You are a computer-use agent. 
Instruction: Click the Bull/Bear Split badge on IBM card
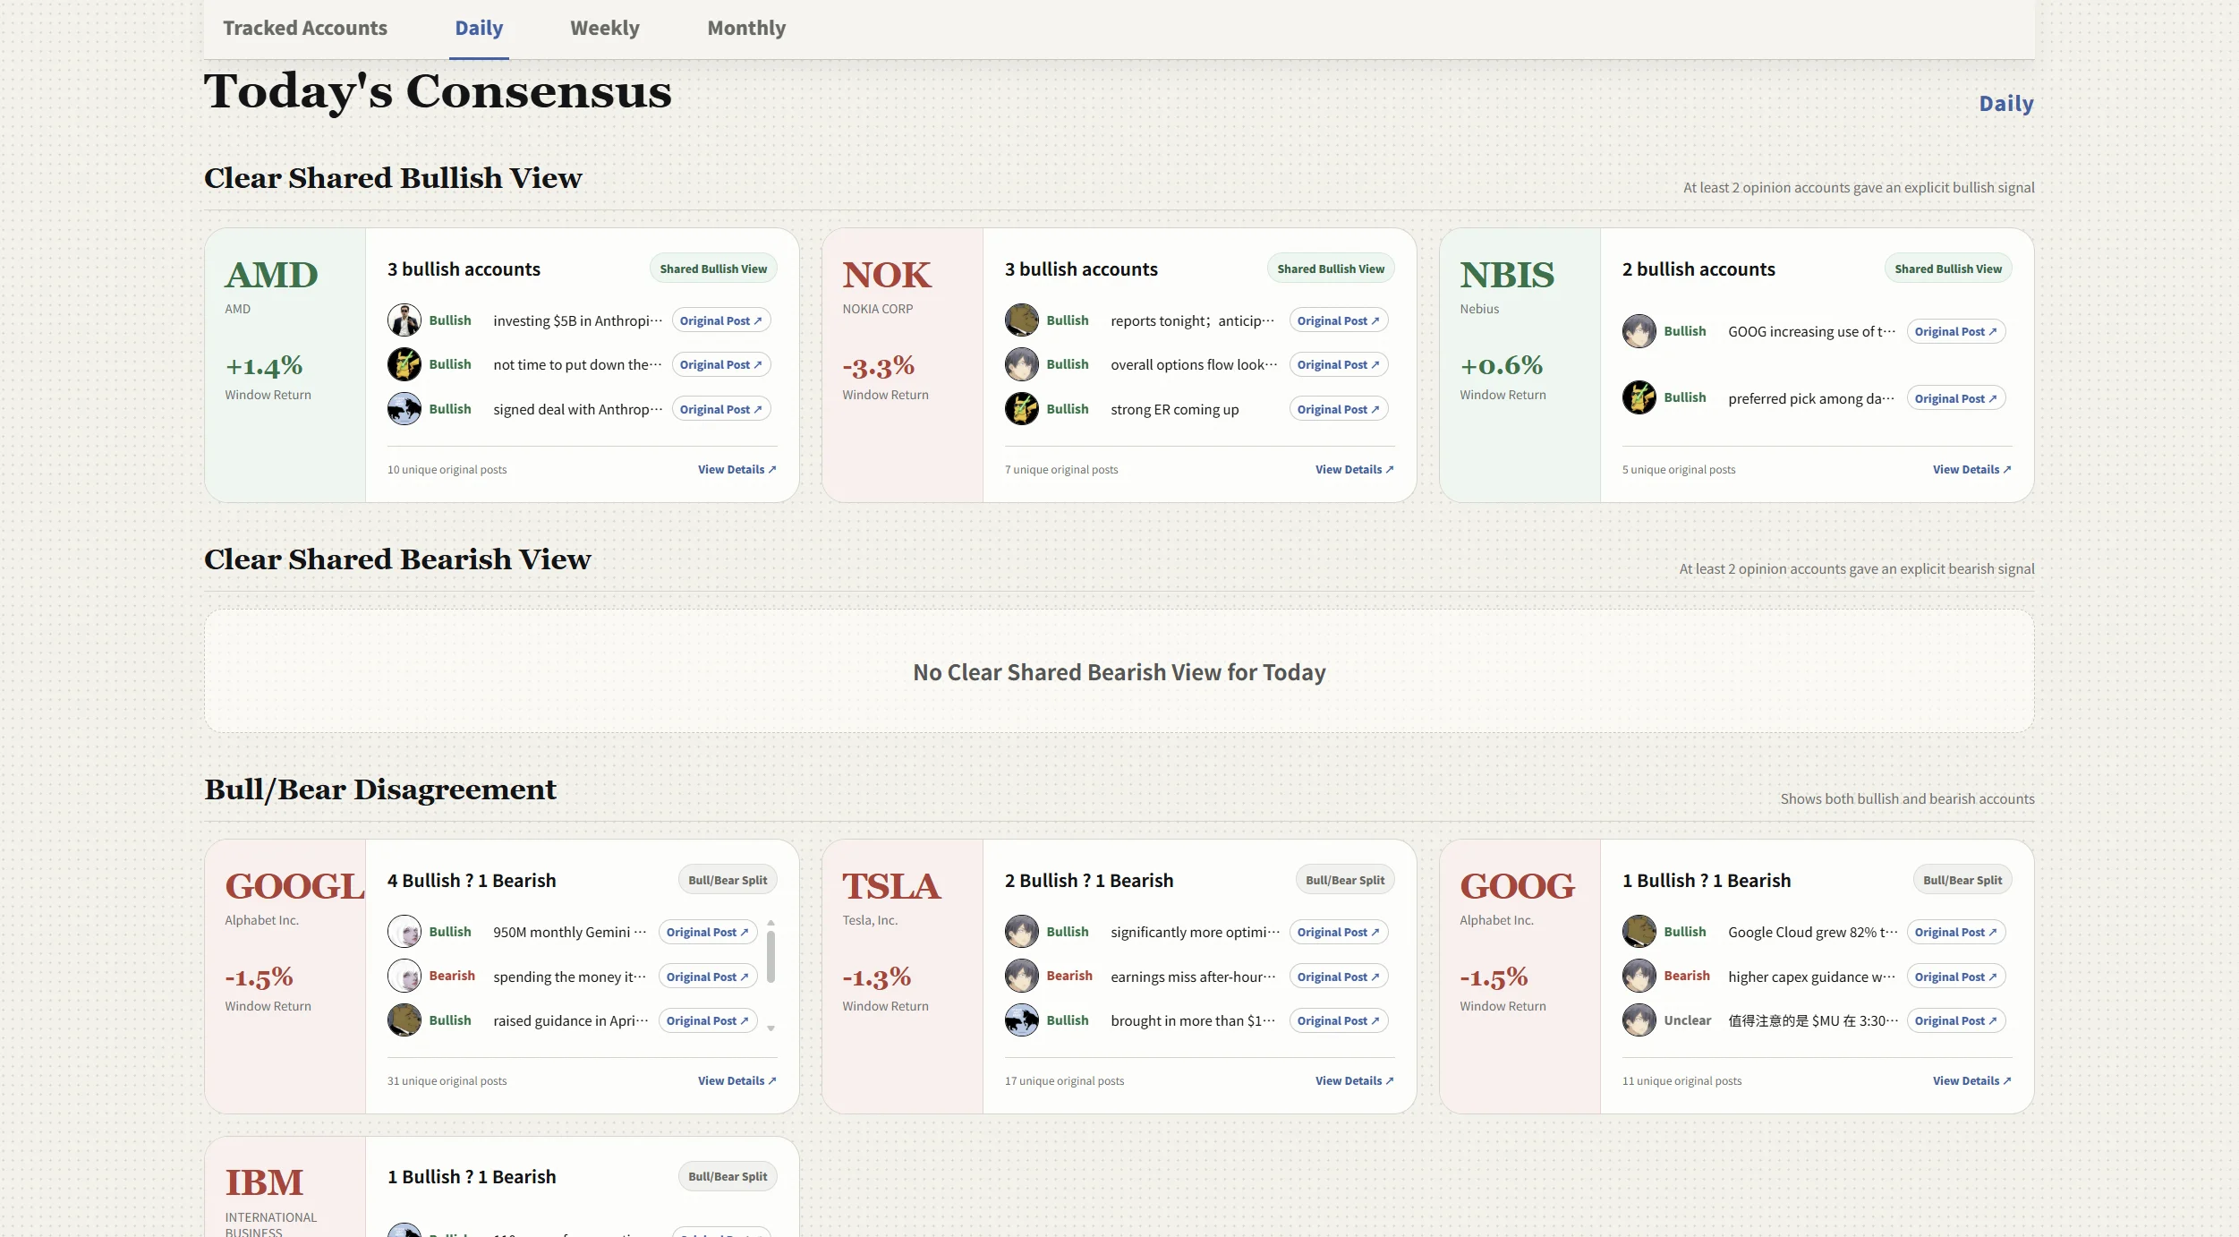[728, 1176]
